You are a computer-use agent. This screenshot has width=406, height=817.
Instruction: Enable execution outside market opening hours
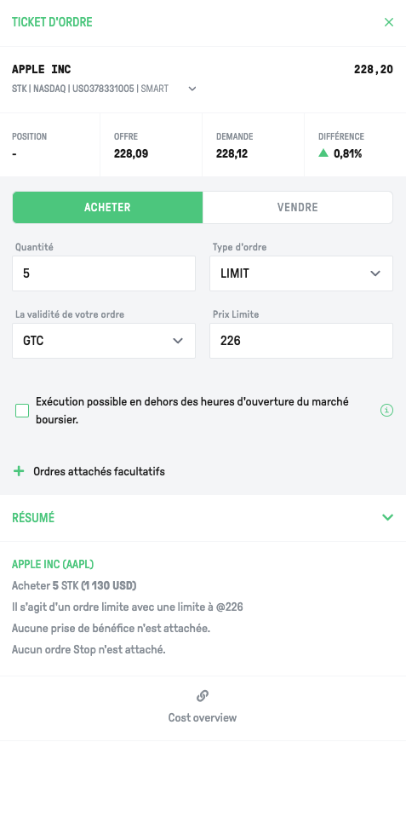(x=22, y=411)
